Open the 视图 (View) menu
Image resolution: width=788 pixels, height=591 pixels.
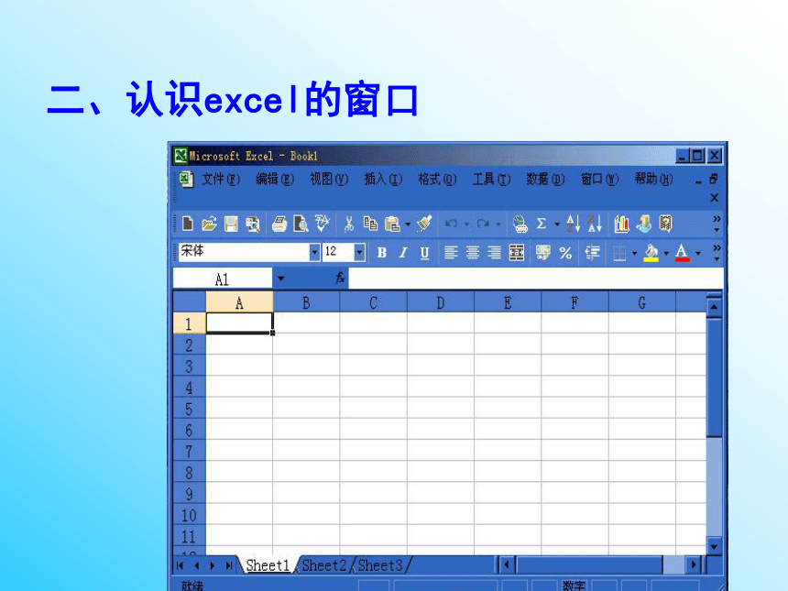click(329, 179)
